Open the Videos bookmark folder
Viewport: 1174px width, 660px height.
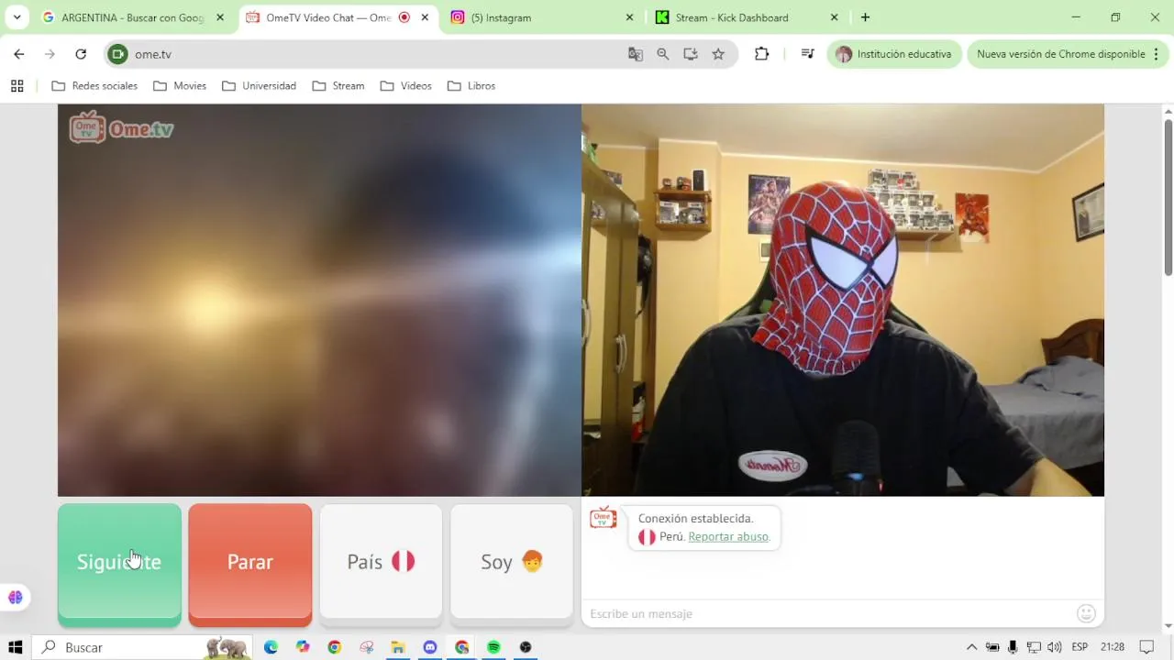point(405,86)
